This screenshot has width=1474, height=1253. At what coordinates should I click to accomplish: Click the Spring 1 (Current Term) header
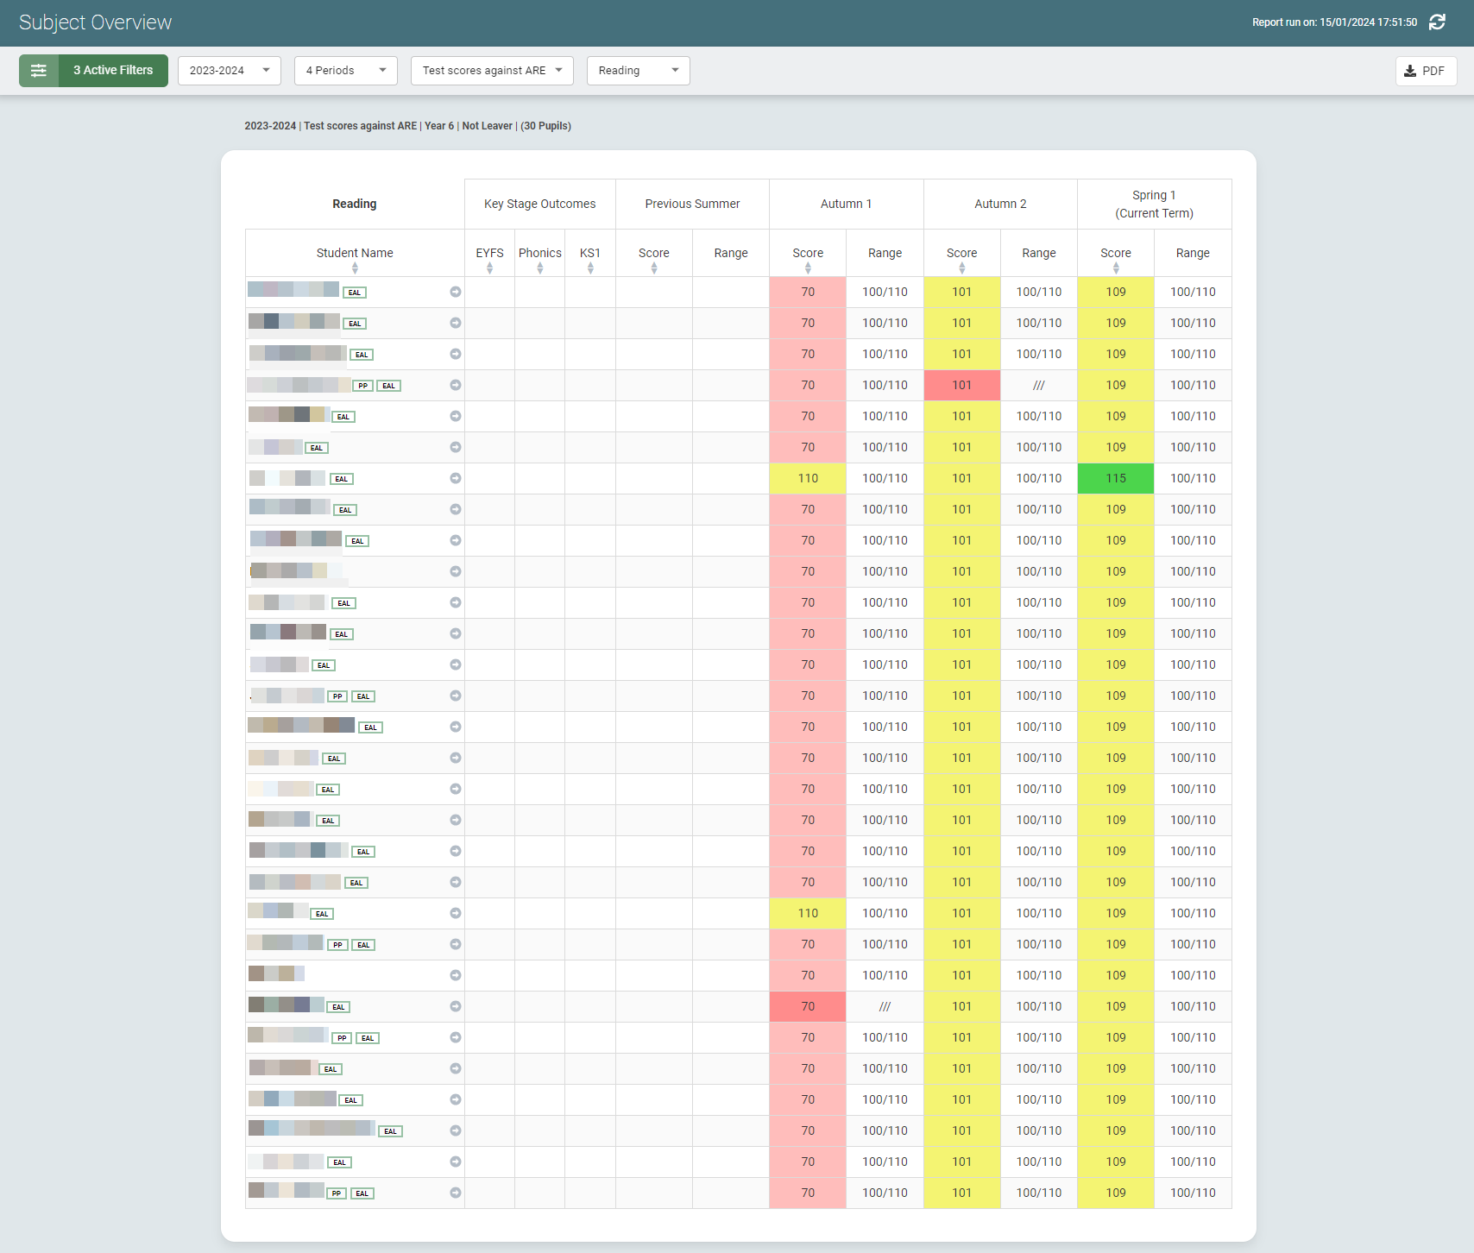point(1154,205)
